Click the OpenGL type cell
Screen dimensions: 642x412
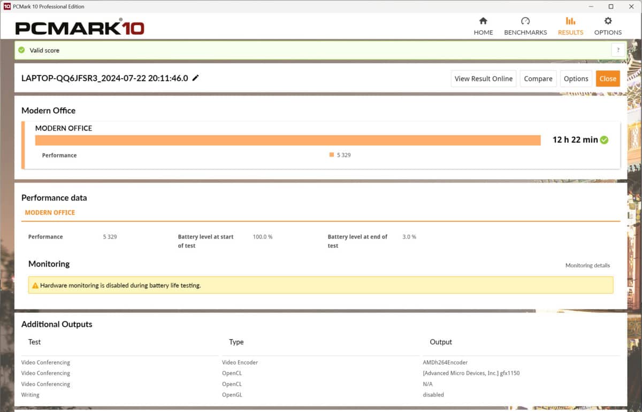[232, 395]
